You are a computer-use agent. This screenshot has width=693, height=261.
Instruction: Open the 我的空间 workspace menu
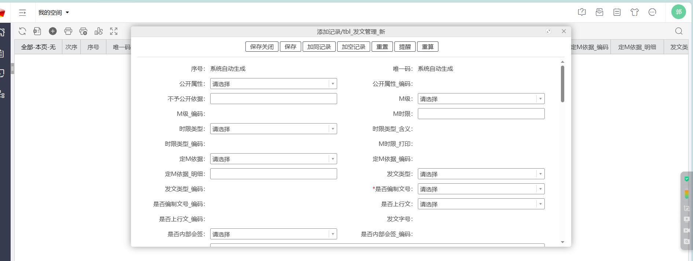click(x=54, y=13)
